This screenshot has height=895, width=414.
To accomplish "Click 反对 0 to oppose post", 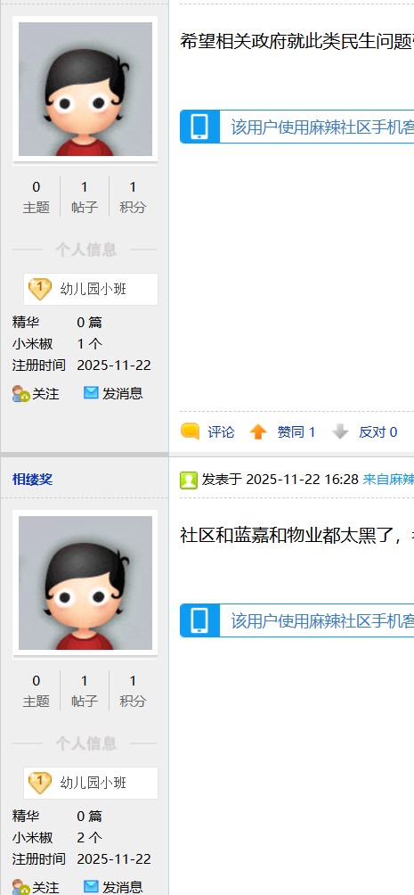I will [x=378, y=432].
